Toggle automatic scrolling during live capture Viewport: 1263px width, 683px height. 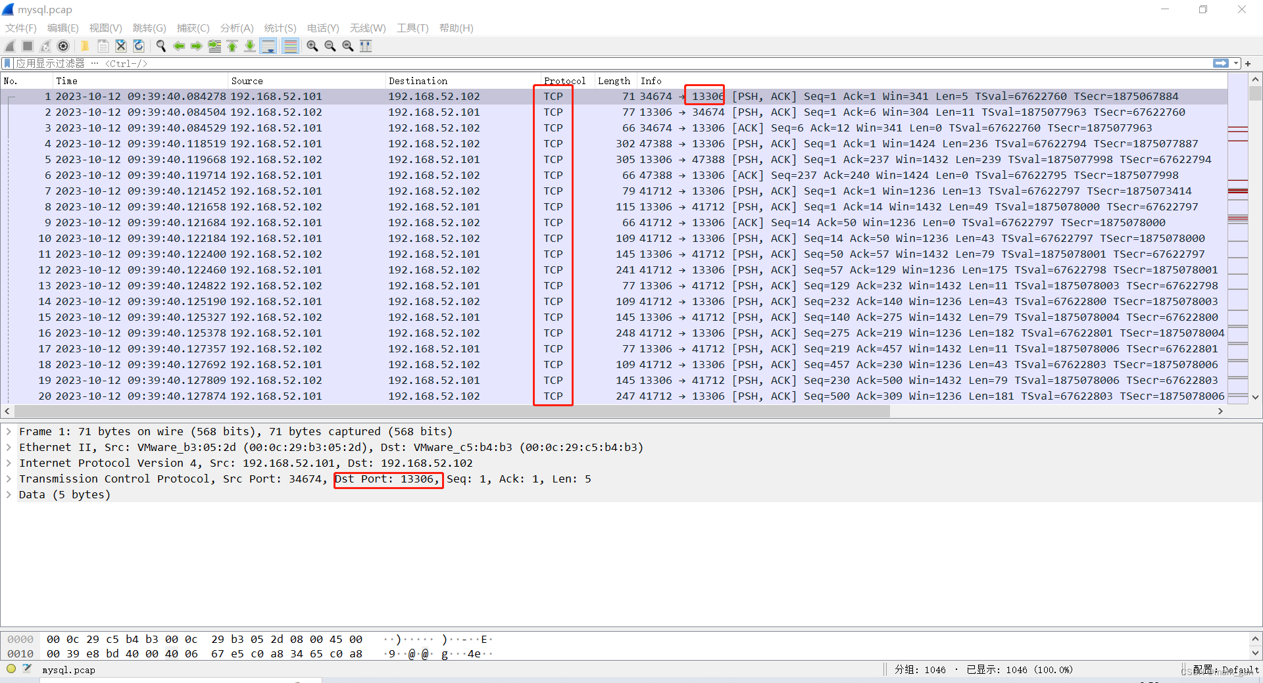coord(268,46)
